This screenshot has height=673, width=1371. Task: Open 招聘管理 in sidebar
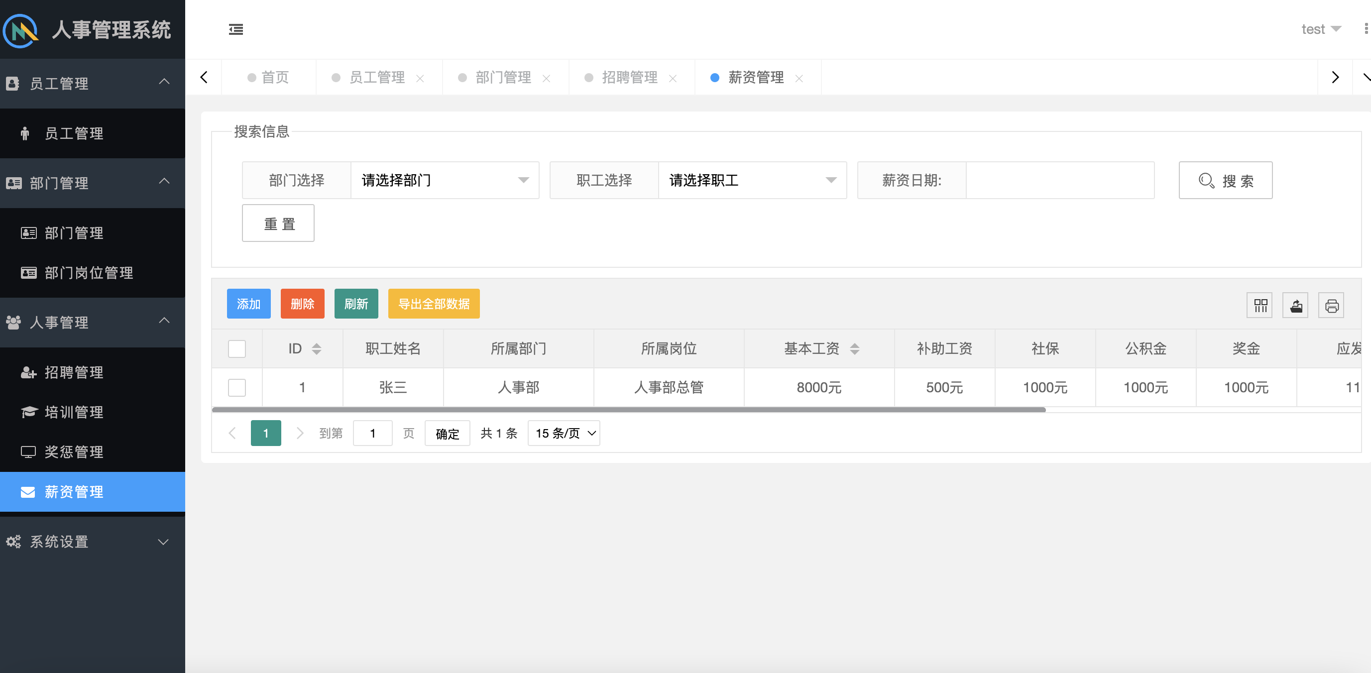tap(93, 372)
